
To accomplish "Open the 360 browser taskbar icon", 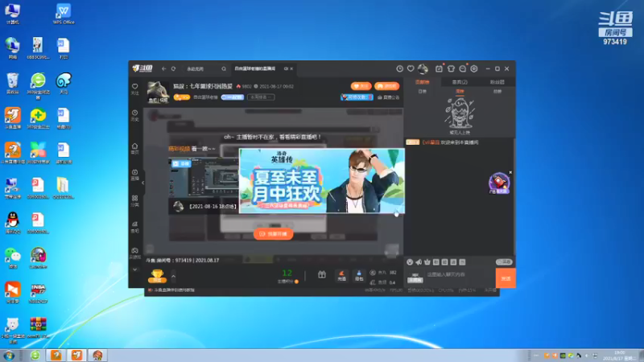I will tap(35, 356).
